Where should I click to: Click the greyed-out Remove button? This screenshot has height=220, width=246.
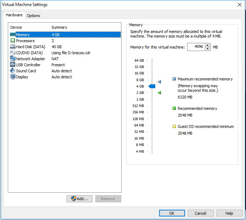point(108,199)
